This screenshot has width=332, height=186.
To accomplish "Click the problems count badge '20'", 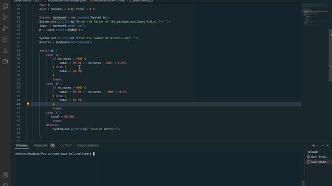I will (52, 146).
